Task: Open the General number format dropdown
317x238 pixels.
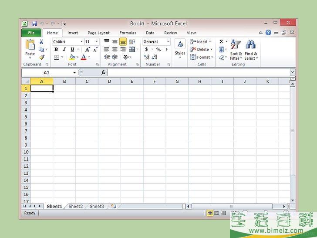Action: click(168, 42)
